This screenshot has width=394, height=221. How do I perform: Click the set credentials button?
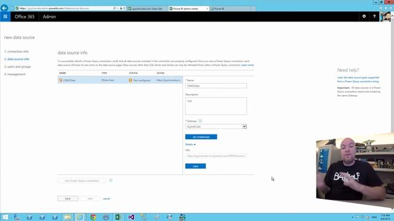201,137
